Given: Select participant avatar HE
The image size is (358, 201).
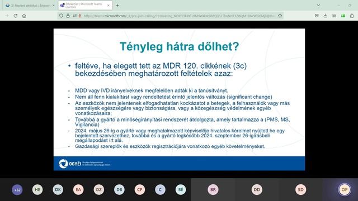Looking at the screenshot, I should tap(37, 190).
